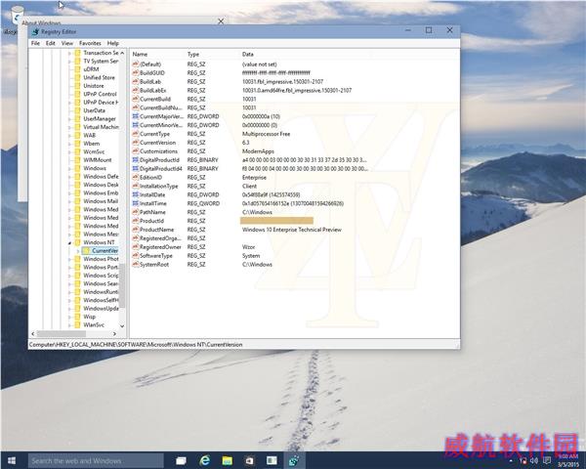Select the Windows 10 Enterprise Technical Preview data
The image size is (586, 469).
292,230
